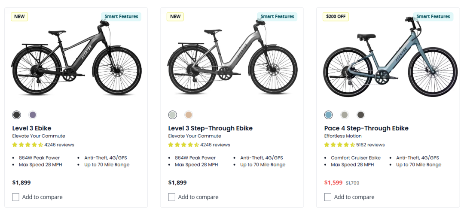Image resolution: width=464 pixels, height=215 pixels.
Task: Choose the dark charcoal swatch for Pace 4
Action: 361,115
